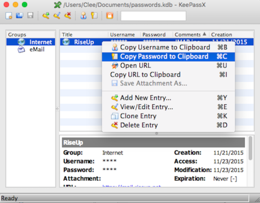Click the Copy Password toolbar icon
This screenshot has height=203, width=260.
pyautogui.click(x=94, y=15)
